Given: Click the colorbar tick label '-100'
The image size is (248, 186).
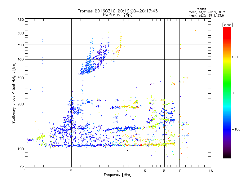Looking at the screenshot, I should click(x=236, y=129).
